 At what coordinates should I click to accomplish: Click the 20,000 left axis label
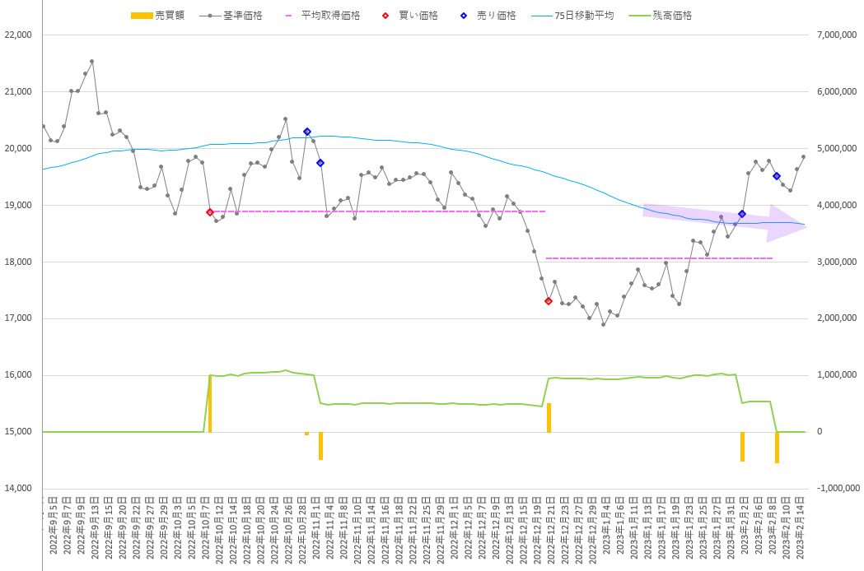point(18,148)
